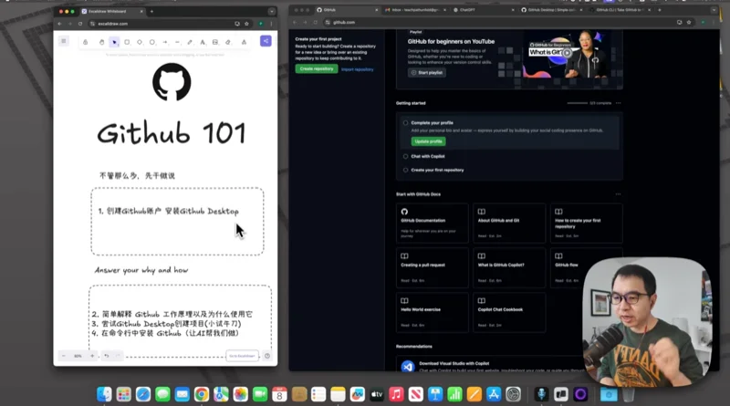Screen dimensions: 730x406
Task: Select the Selection arrow tool in Excalidraw
Action: pyautogui.click(x=114, y=42)
